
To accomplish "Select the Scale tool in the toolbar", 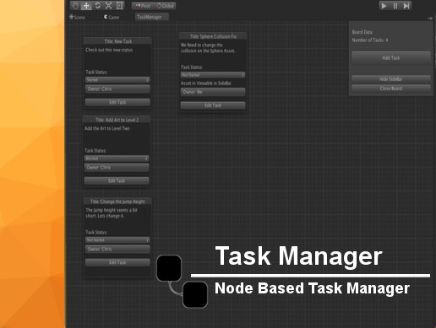I will click(108, 6).
